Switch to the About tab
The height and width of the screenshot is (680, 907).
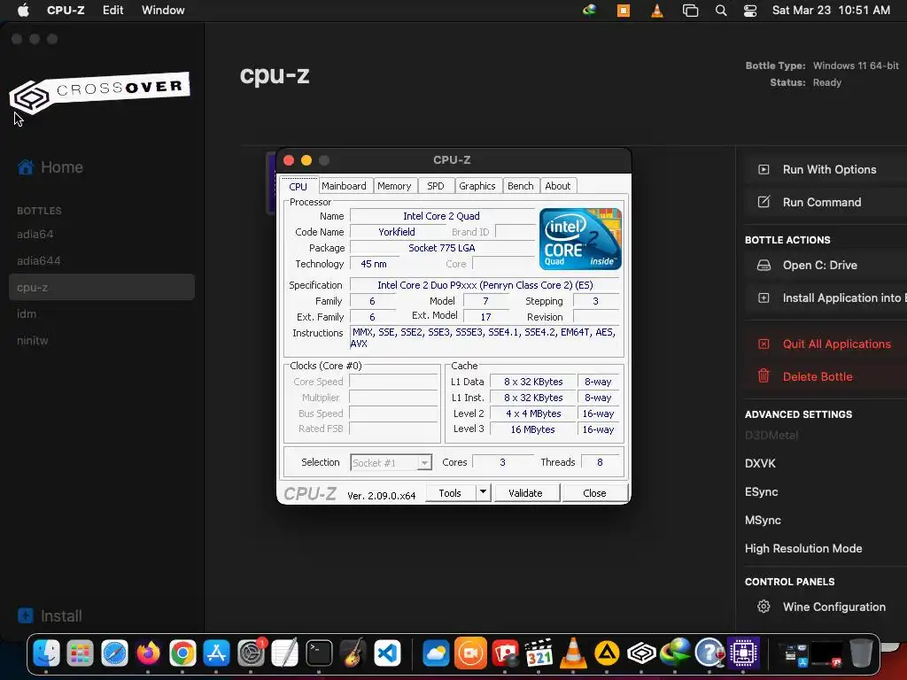[x=558, y=186]
